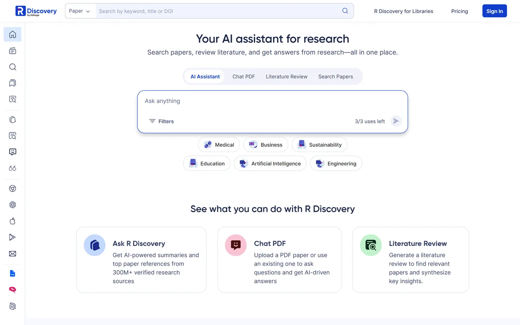Screen dimensions: 520x325
Task: Open the blue Paperpal document icon in the sidebar
Action: [x=13, y=273]
